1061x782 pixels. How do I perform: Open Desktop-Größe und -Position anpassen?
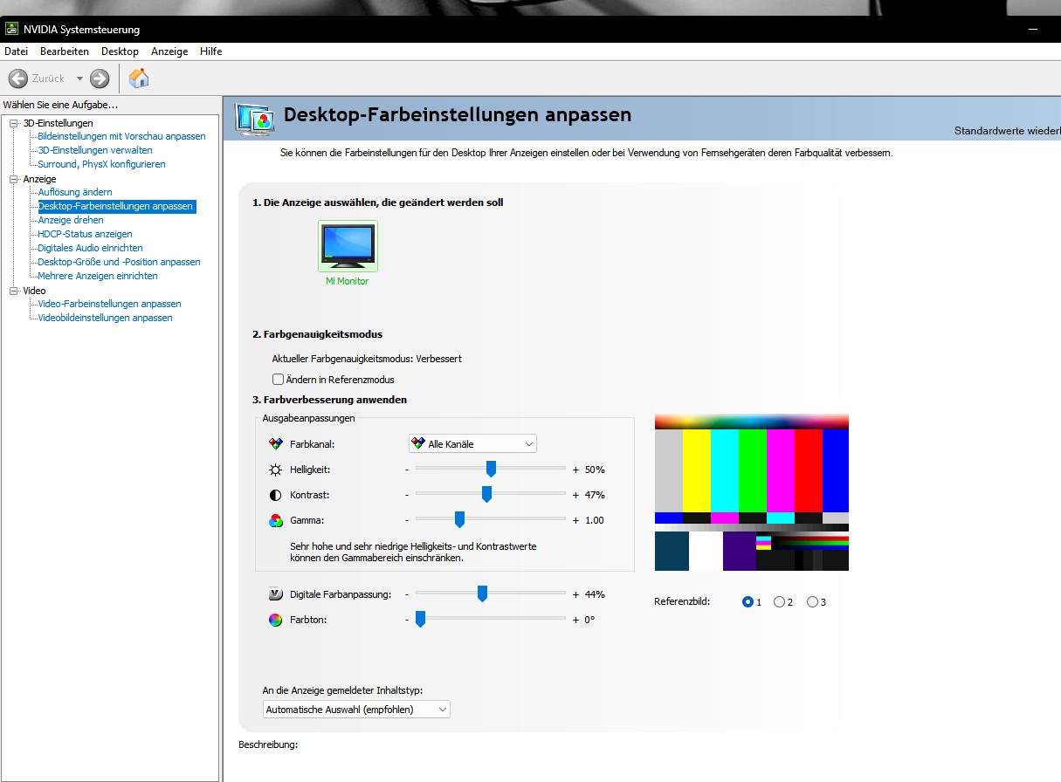pos(119,262)
